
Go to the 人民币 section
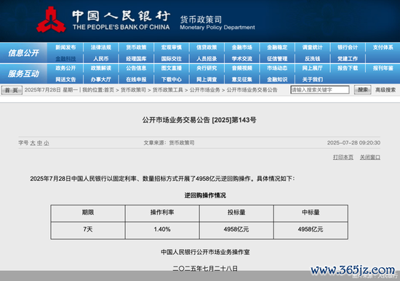click(101, 59)
